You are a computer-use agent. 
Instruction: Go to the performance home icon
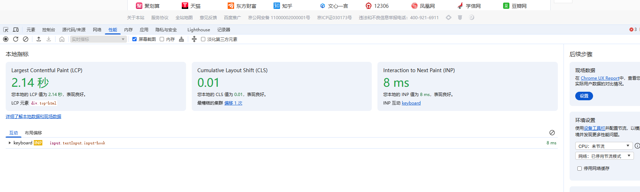pyautogui.click(x=62, y=39)
